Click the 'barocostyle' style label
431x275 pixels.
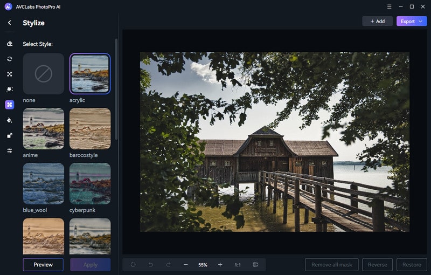tap(84, 155)
